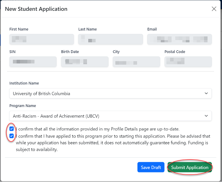The image size is (222, 182).
Task: Click the SIN field
Action: point(33,62)
